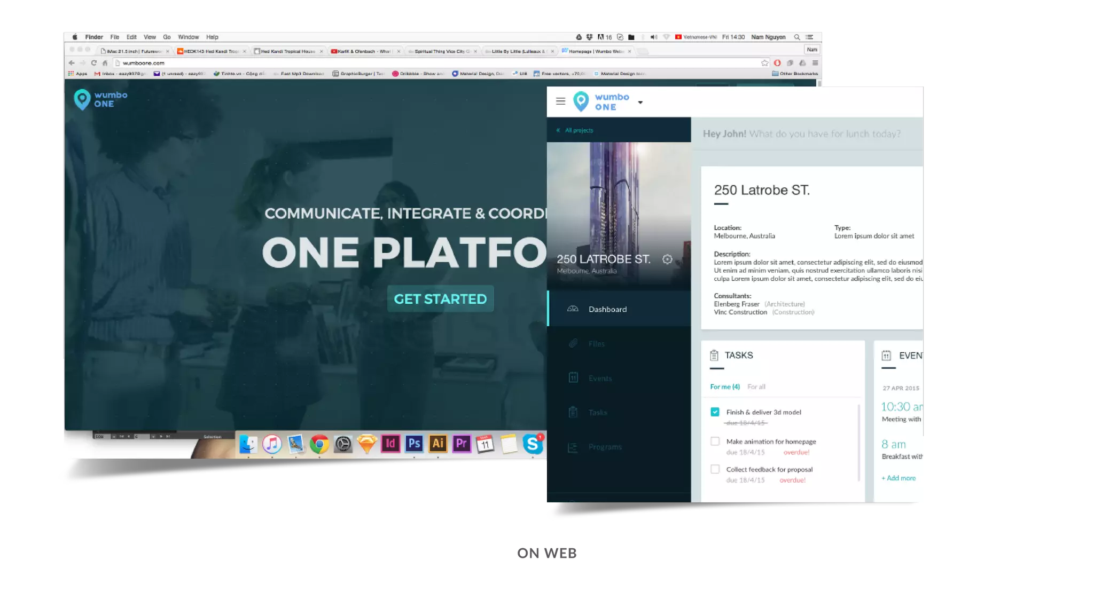Viewport: 1094px width, 615px height.
Task: Click the GET STARTED button
Action: tap(440, 299)
